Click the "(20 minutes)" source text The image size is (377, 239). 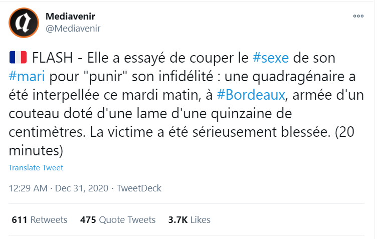[35, 149]
